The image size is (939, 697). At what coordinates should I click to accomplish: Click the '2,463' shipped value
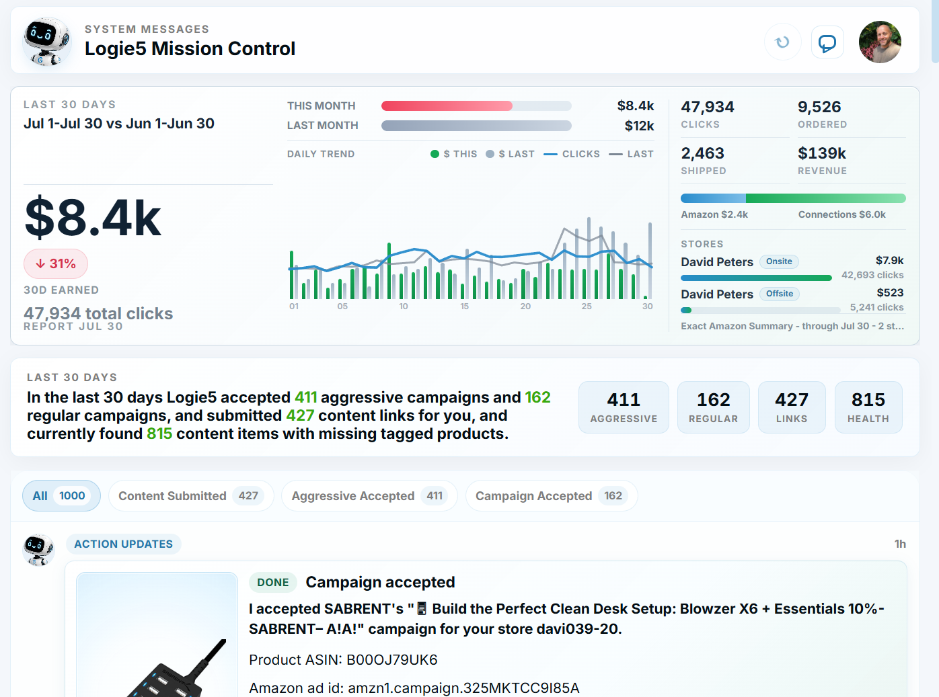coord(702,153)
